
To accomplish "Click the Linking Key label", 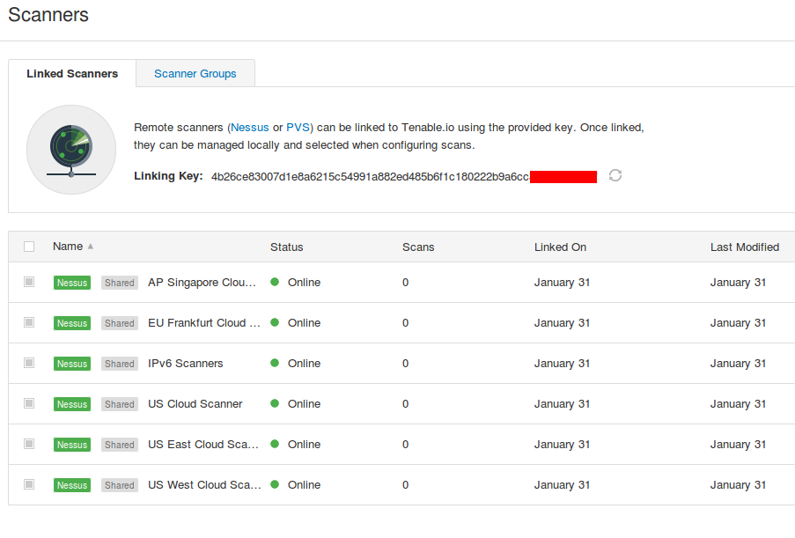I will click(x=168, y=176).
